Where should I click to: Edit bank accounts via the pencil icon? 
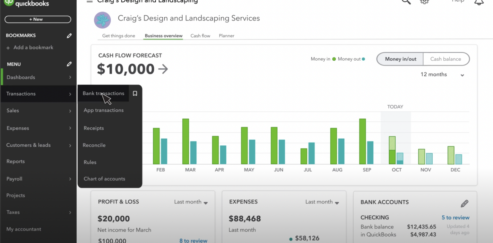[x=464, y=203]
